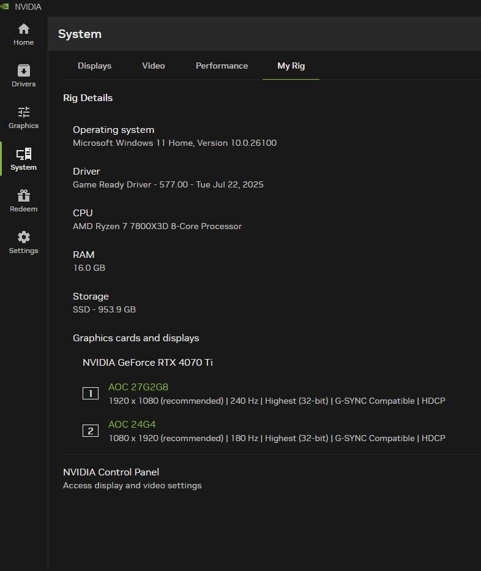Image resolution: width=481 pixels, height=571 pixels.
Task: Switch to the Video tab
Action: click(x=154, y=66)
